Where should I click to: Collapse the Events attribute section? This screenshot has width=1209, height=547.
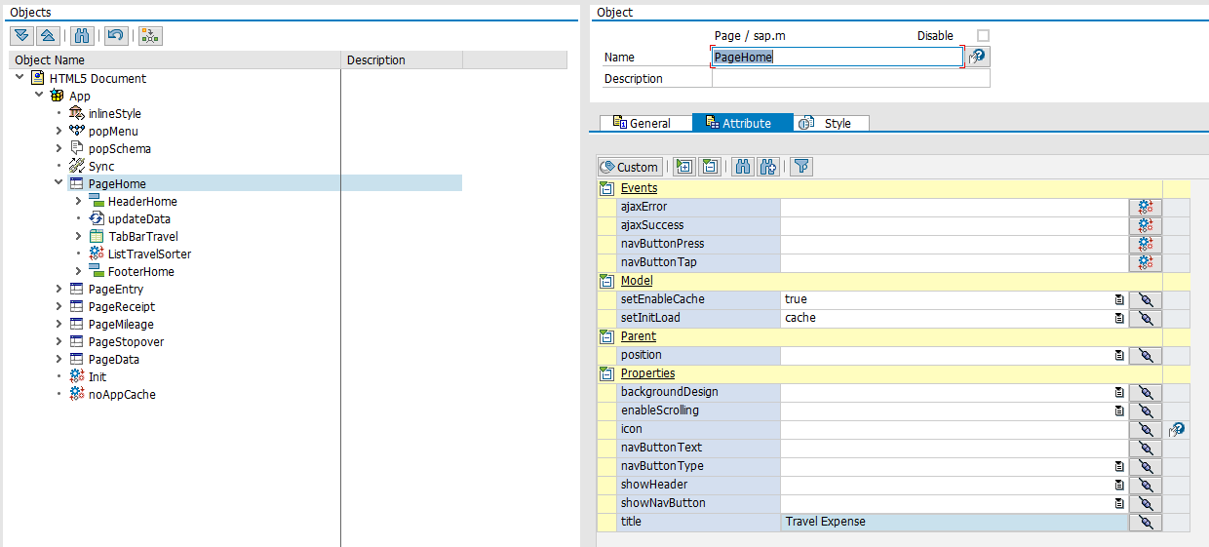coord(606,188)
